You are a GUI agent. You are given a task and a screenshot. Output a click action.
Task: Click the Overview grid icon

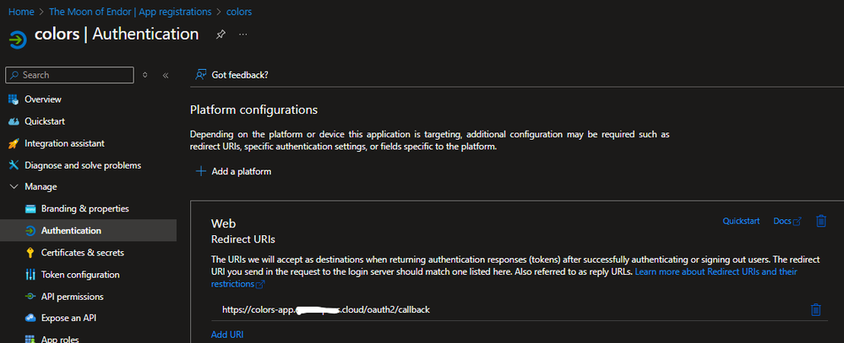(14, 99)
